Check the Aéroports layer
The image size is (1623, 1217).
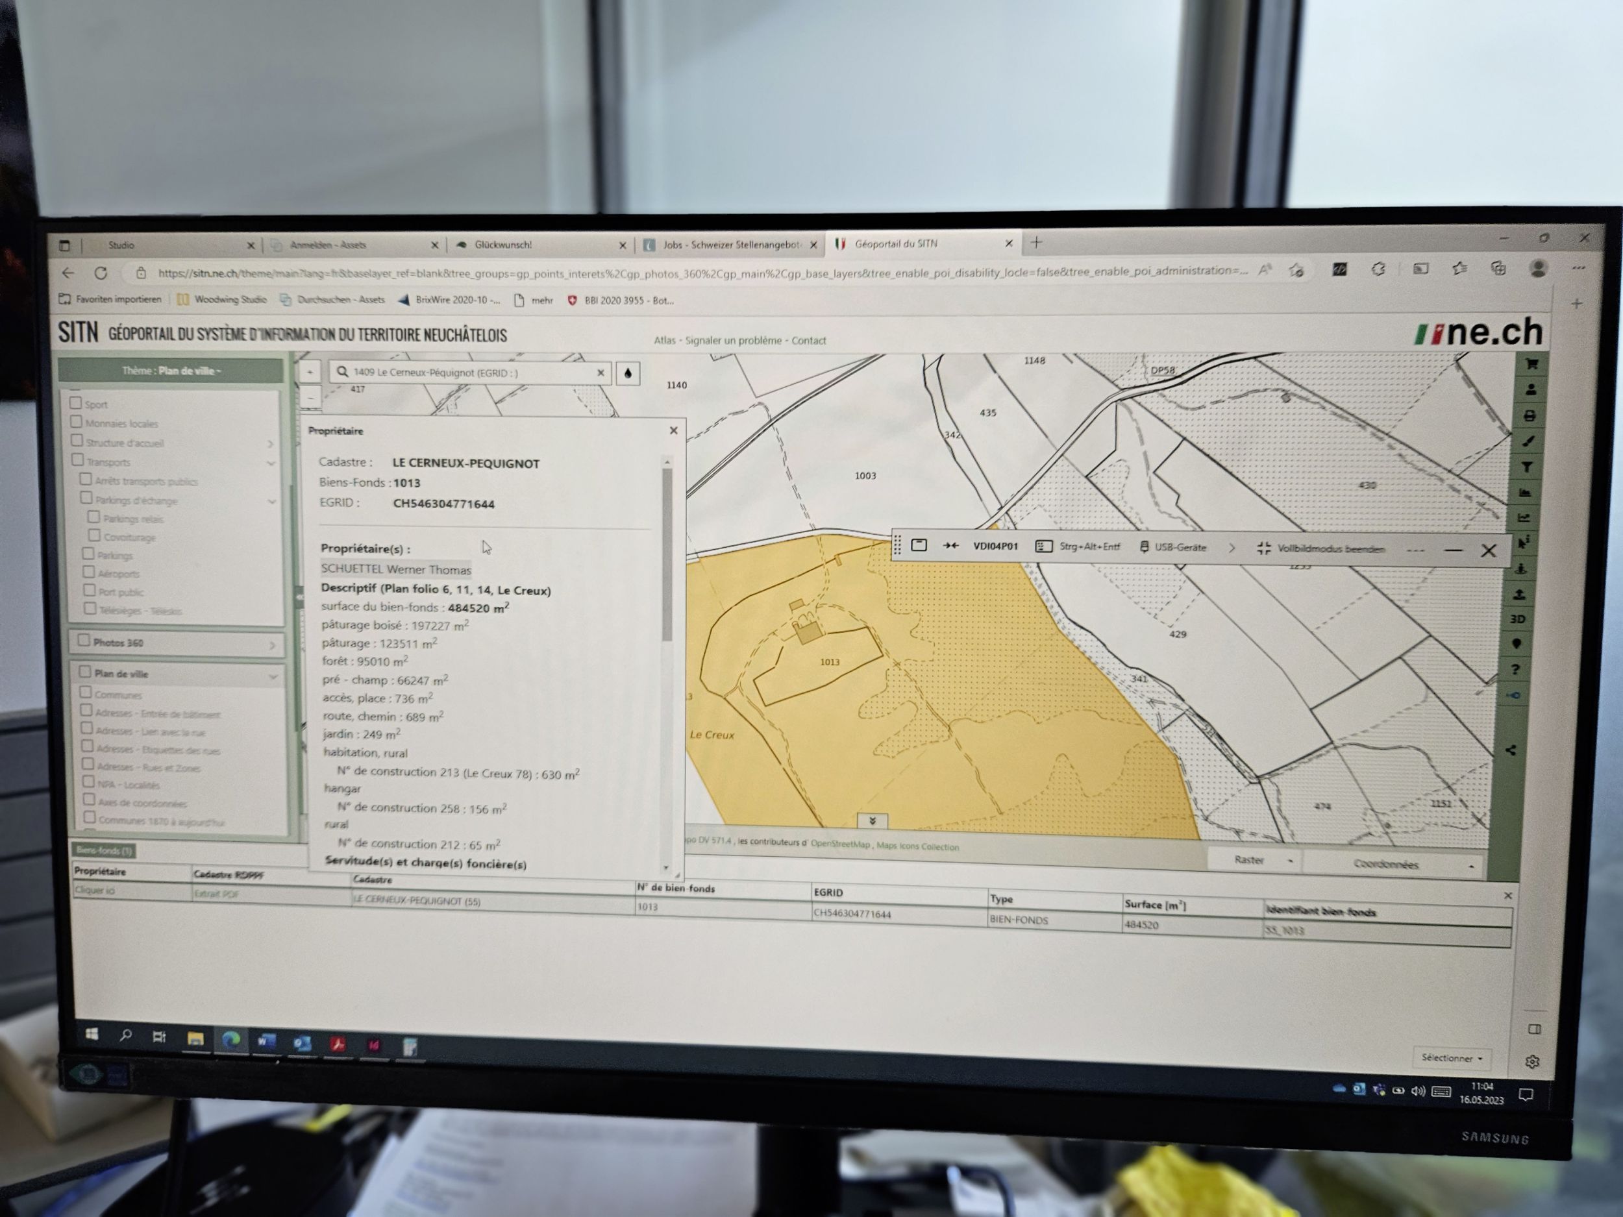[x=89, y=572]
